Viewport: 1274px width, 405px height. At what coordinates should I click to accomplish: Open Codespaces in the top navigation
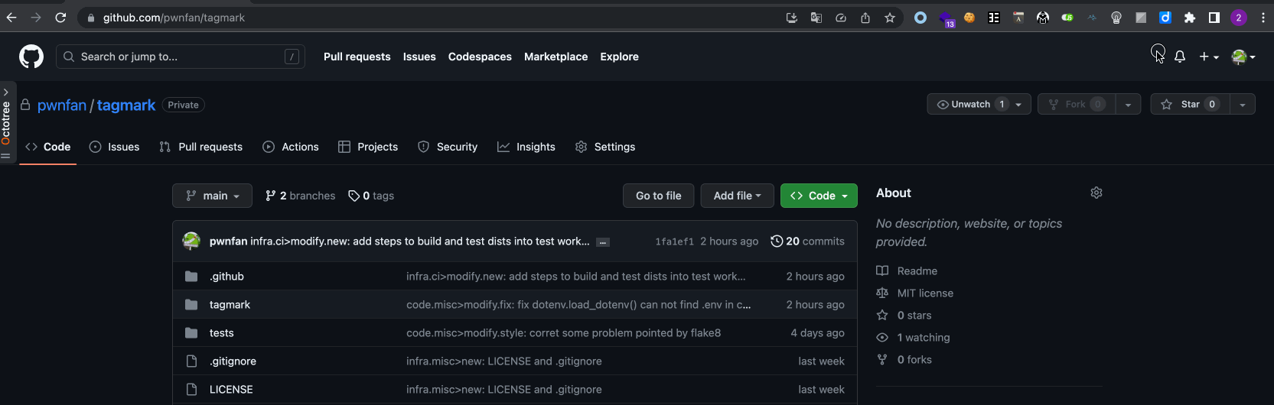[480, 57]
